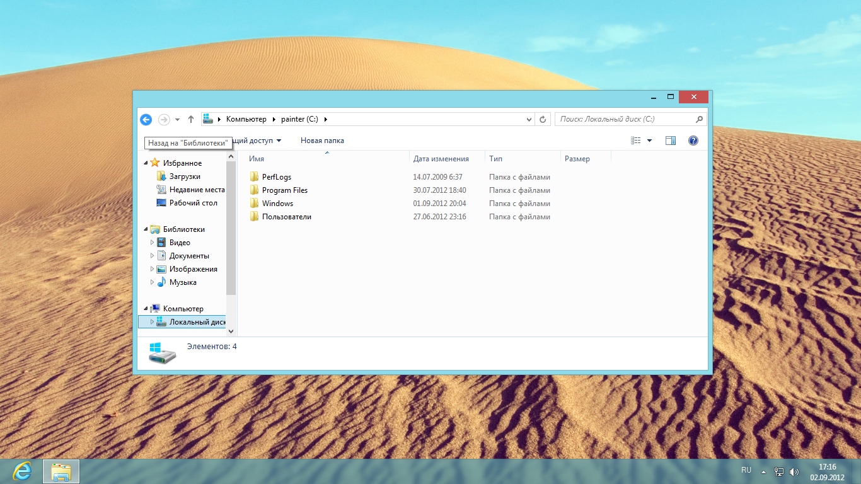Image resolution: width=861 pixels, height=484 pixels.
Task: Open the Windows folder
Action: pos(277,204)
